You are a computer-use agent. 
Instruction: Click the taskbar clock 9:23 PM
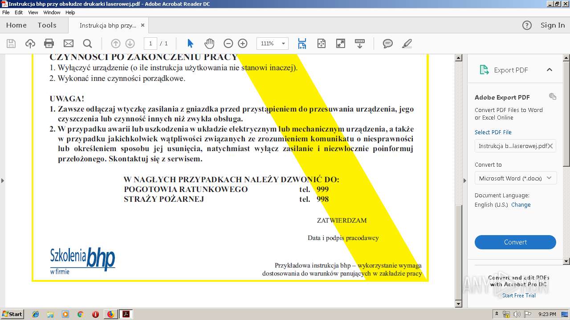click(x=547, y=314)
